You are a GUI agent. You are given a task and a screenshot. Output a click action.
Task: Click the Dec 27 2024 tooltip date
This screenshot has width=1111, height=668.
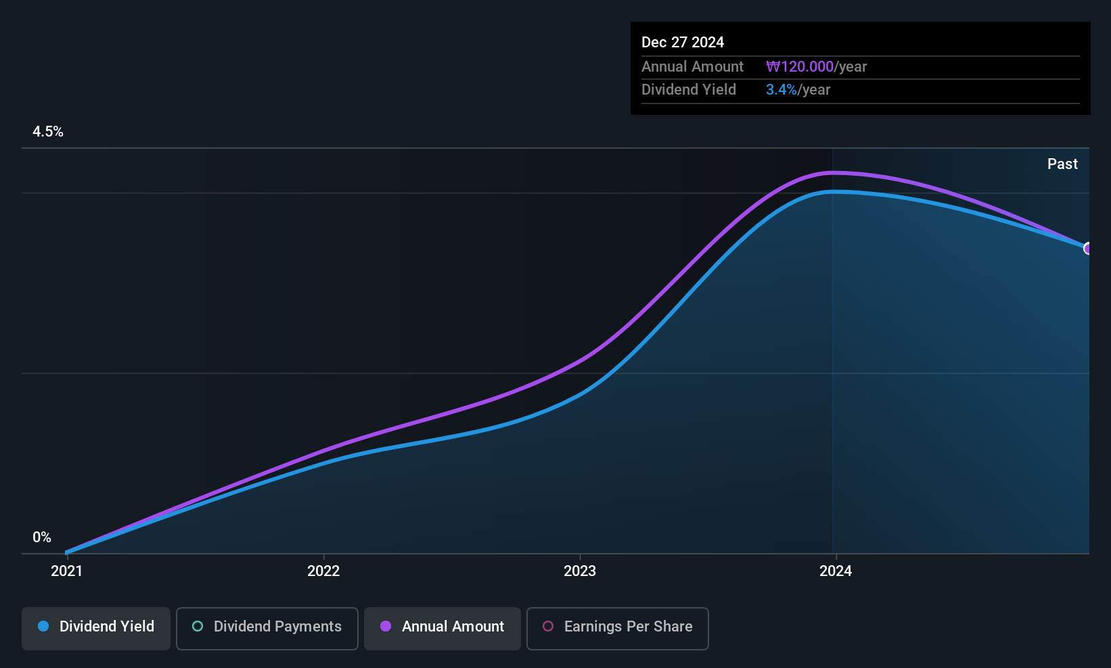(683, 42)
